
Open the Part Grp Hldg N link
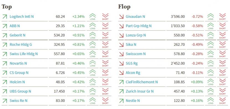(139, 26)
